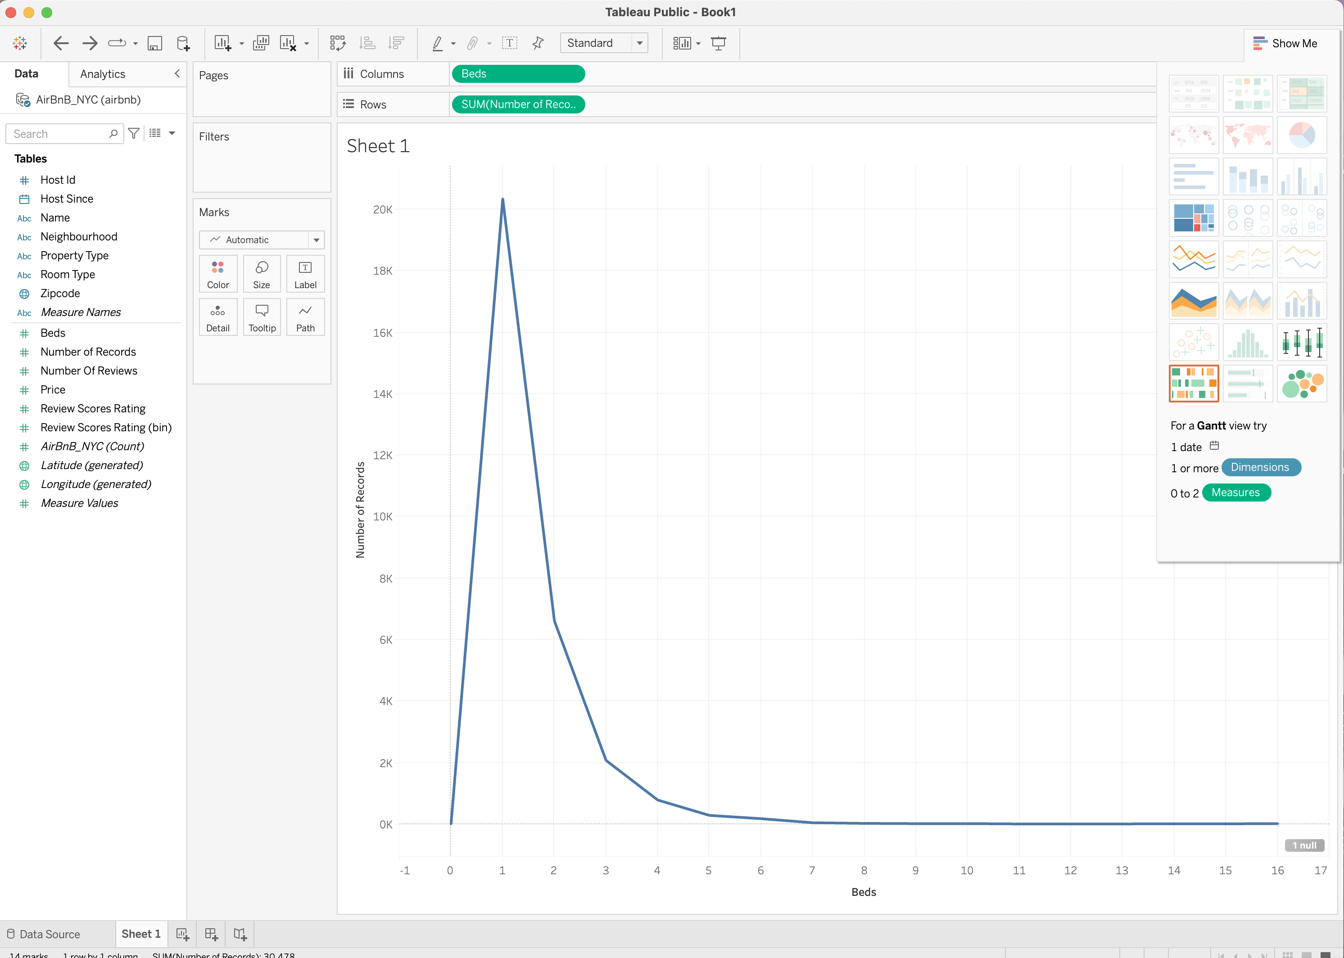Click the Beds pill on Columns
This screenshot has height=958, width=1344.
(518, 74)
